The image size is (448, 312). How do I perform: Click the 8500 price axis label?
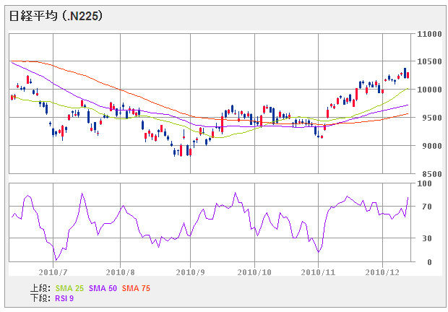(x=432, y=174)
